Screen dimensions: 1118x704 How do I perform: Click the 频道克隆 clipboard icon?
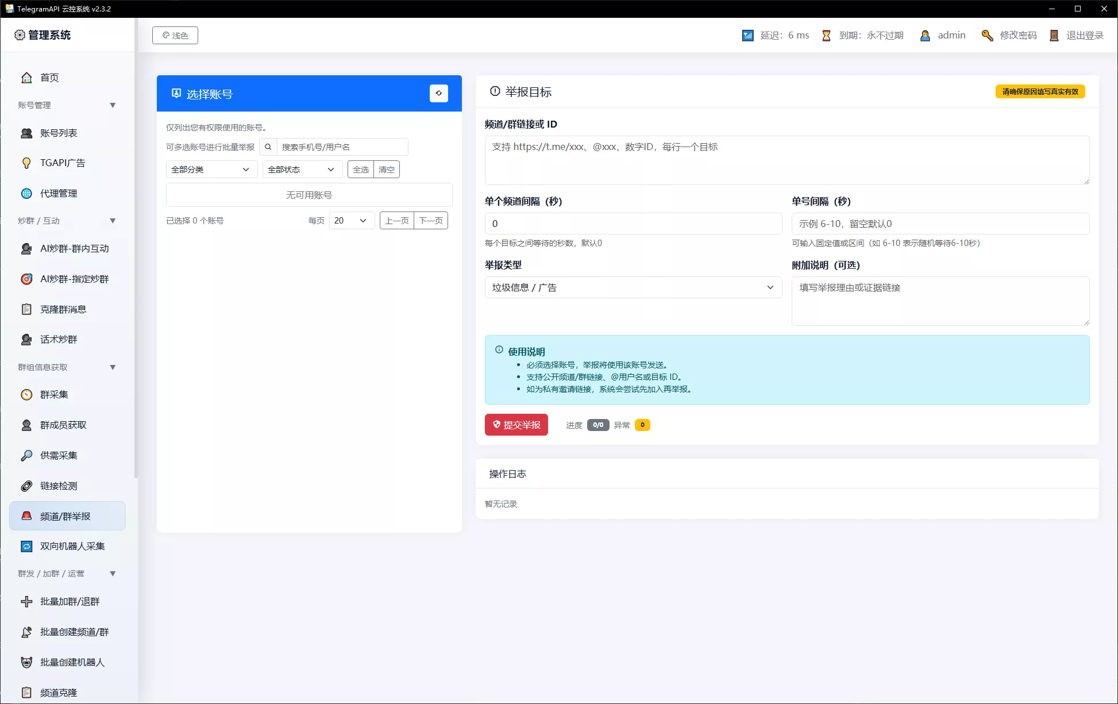point(26,693)
